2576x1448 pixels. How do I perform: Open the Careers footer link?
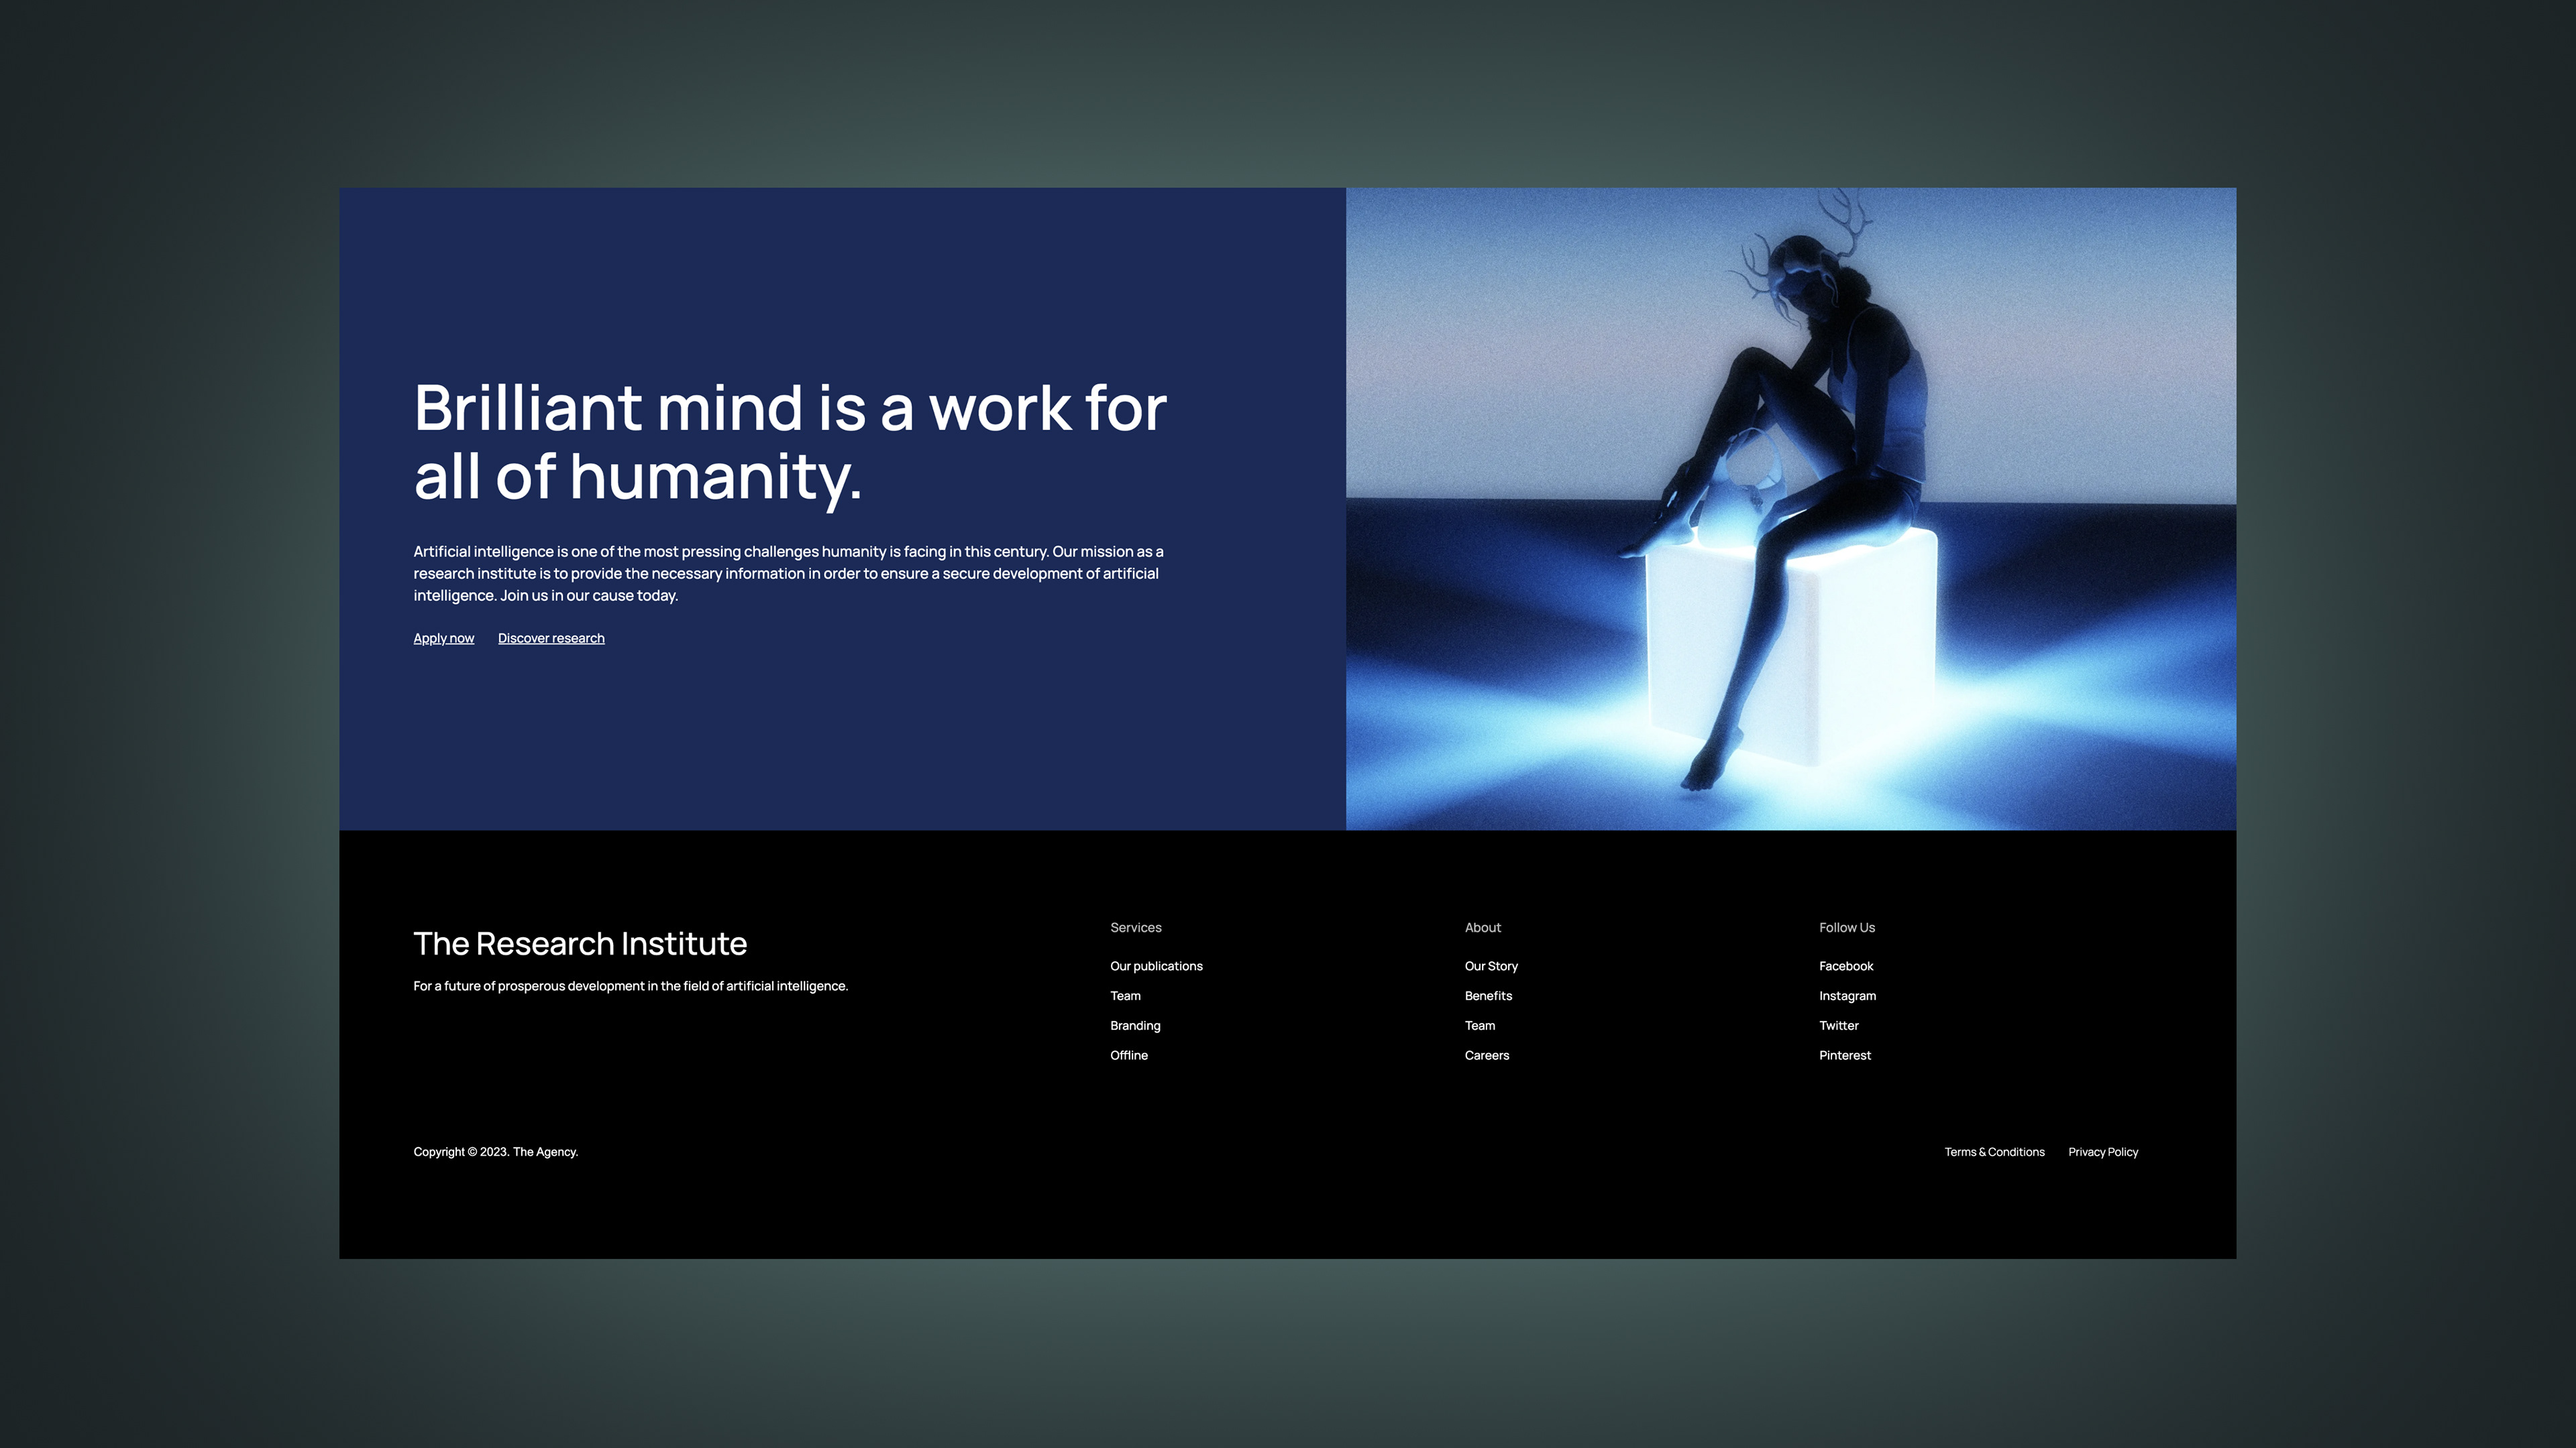coord(1487,1057)
